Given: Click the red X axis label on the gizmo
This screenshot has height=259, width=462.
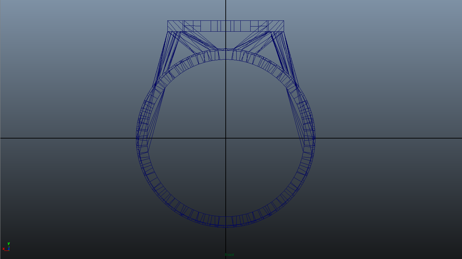Looking at the screenshot, I should click(x=3, y=249).
